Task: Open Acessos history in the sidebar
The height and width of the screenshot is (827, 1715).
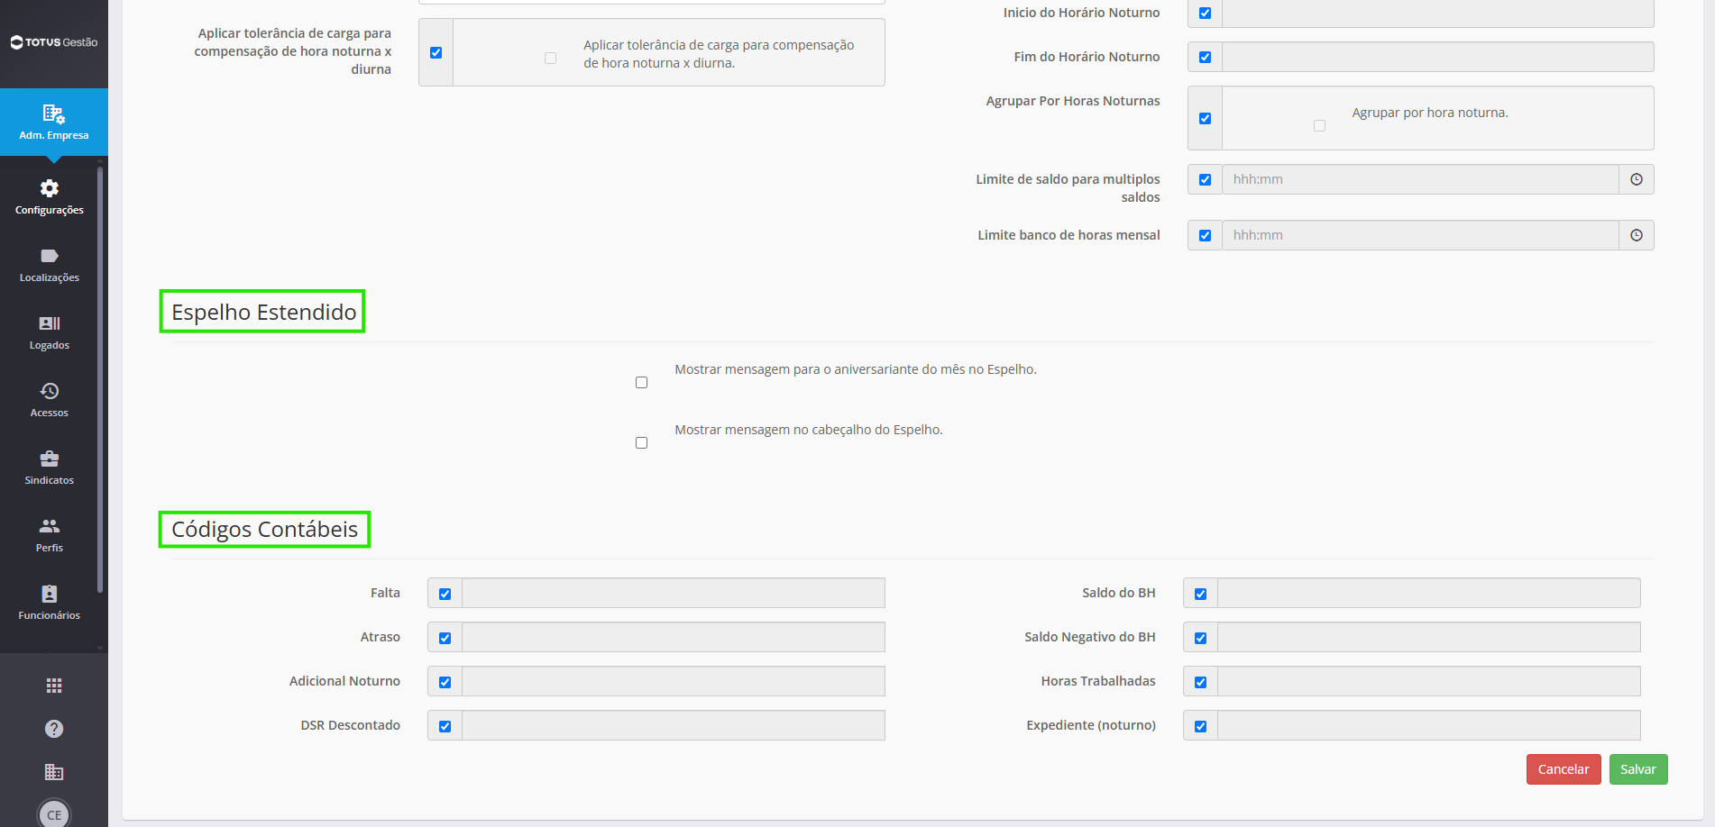Action: tap(50, 400)
